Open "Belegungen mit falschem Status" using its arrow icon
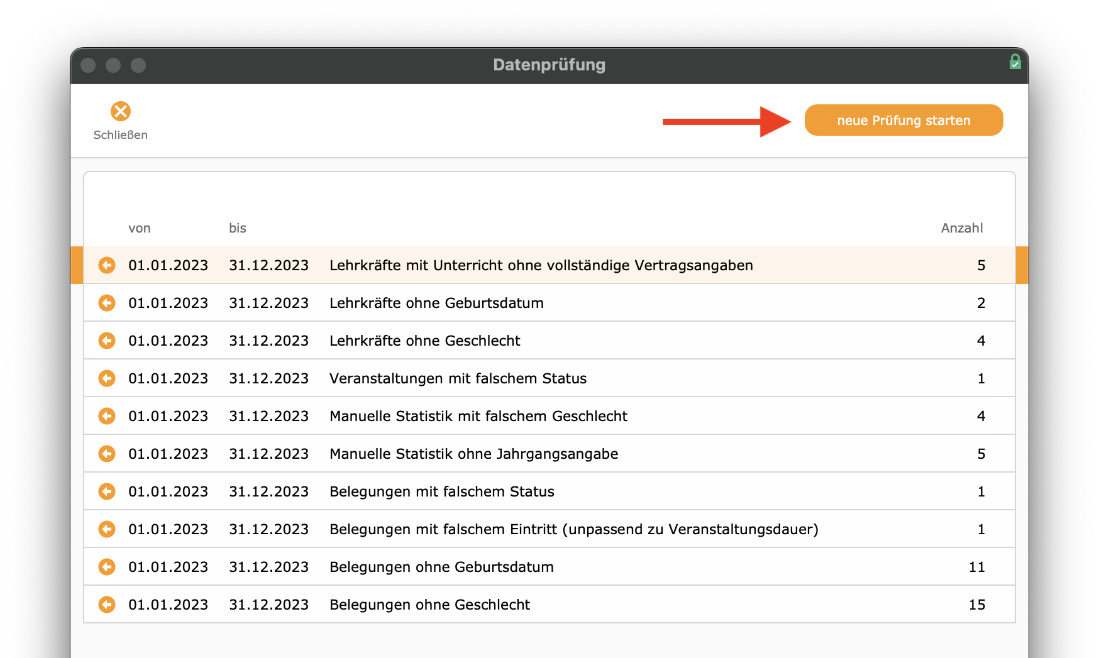The height and width of the screenshot is (658, 1099). 107,491
